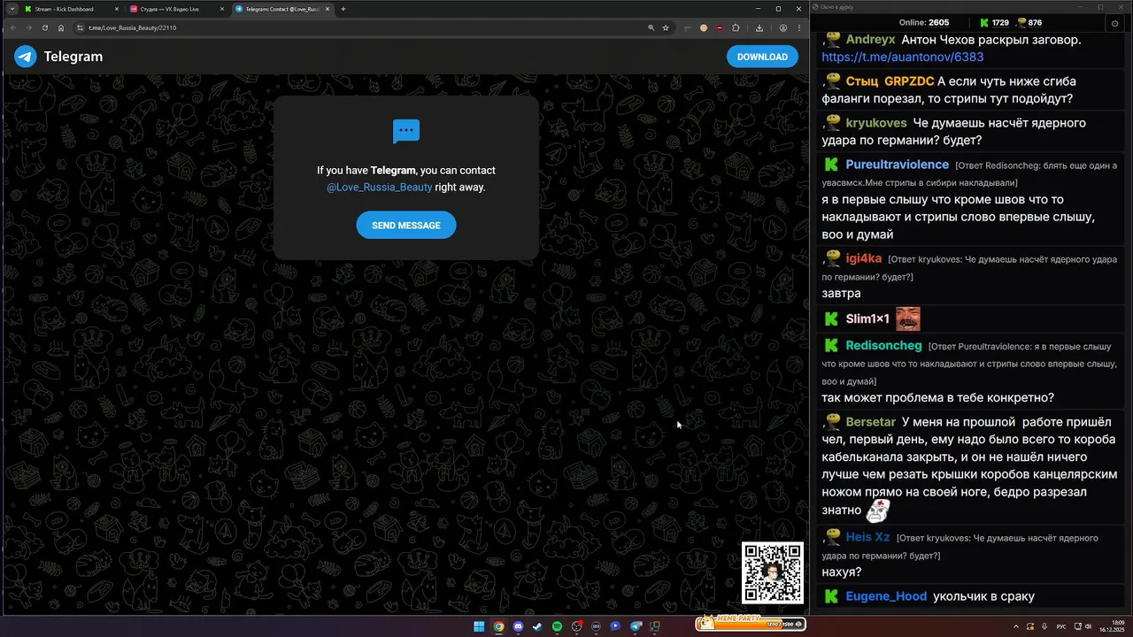Open the Chrome profile avatar

pyautogui.click(x=783, y=27)
